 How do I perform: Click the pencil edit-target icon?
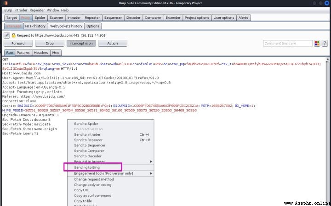pyautogui.click(x=7, y=35)
